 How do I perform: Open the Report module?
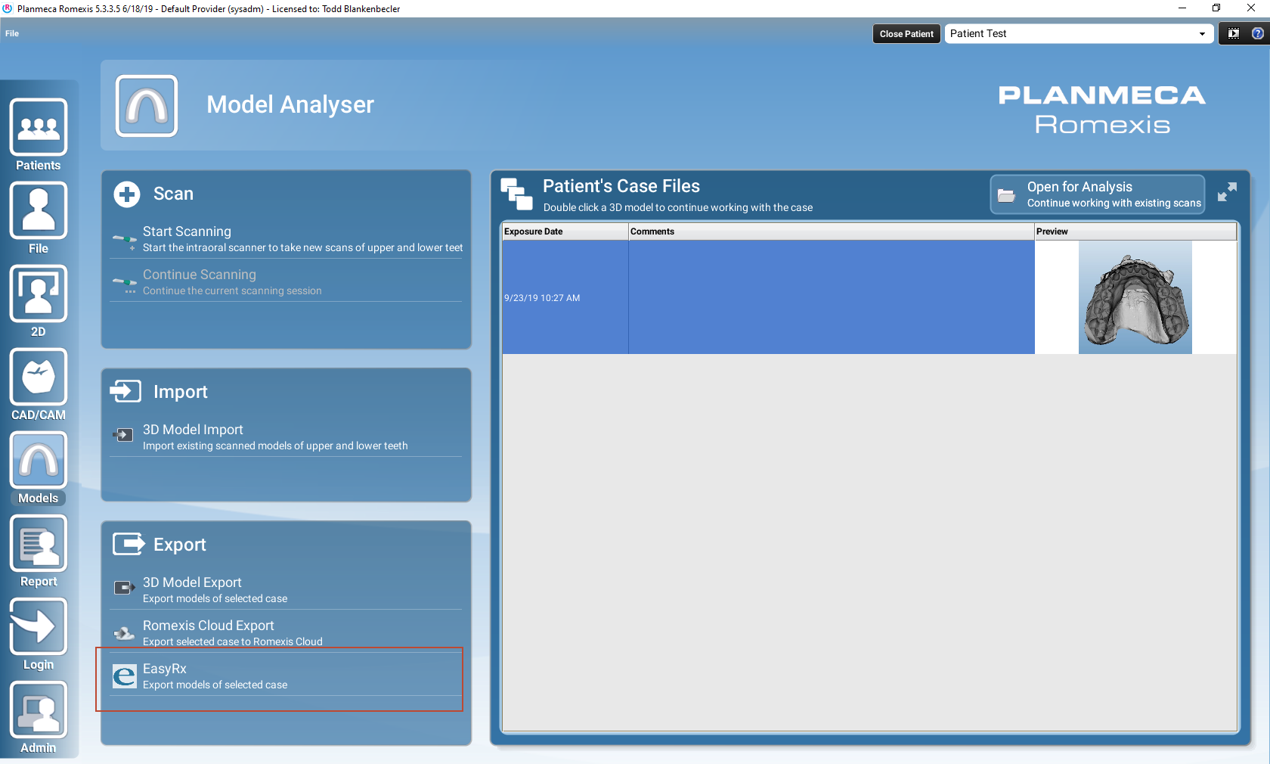[39, 551]
